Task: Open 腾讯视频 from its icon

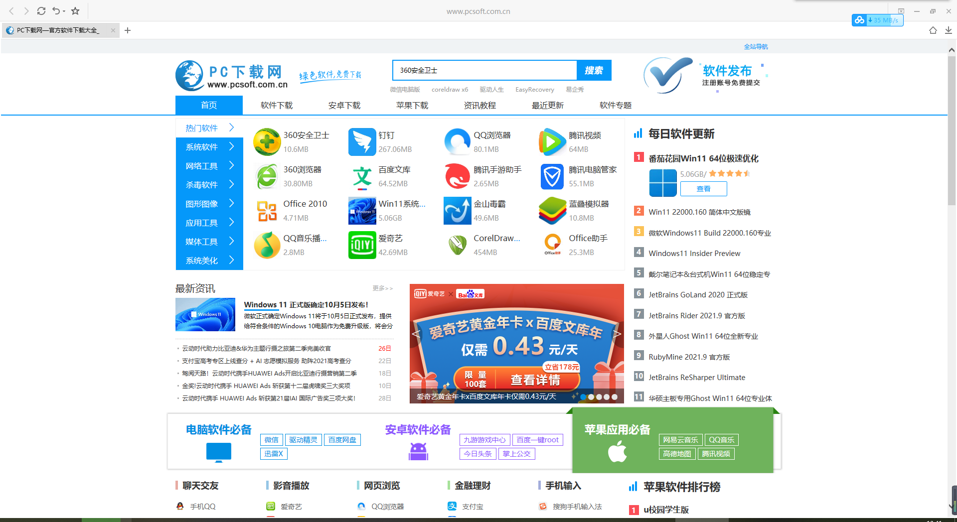Action: click(552, 141)
